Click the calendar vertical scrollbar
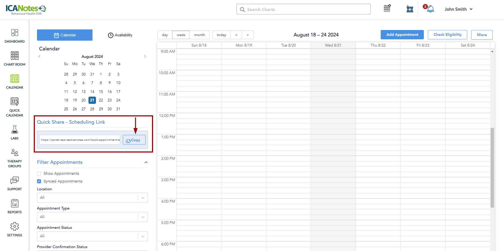Viewport: 504px width, 251px height. pos(492,168)
